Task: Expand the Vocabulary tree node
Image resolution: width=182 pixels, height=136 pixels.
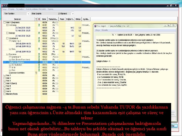Action: (7, 38)
